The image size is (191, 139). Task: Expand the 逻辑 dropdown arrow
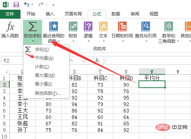(x=88, y=41)
